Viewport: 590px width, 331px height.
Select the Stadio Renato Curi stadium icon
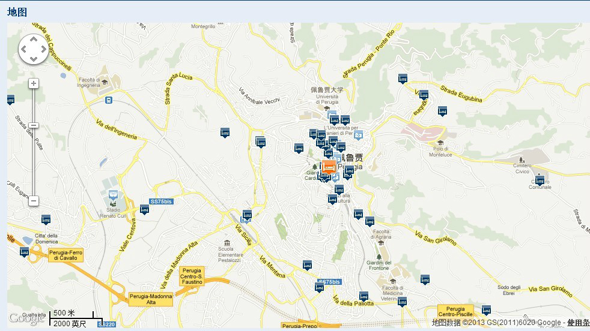click(112, 195)
